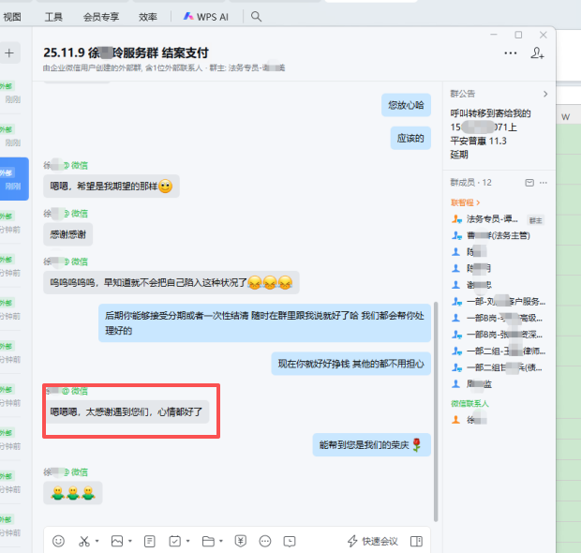Select member 法务专员 group owner
Image resolution: width=581 pixels, height=553 pixels.
click(498, 219)
